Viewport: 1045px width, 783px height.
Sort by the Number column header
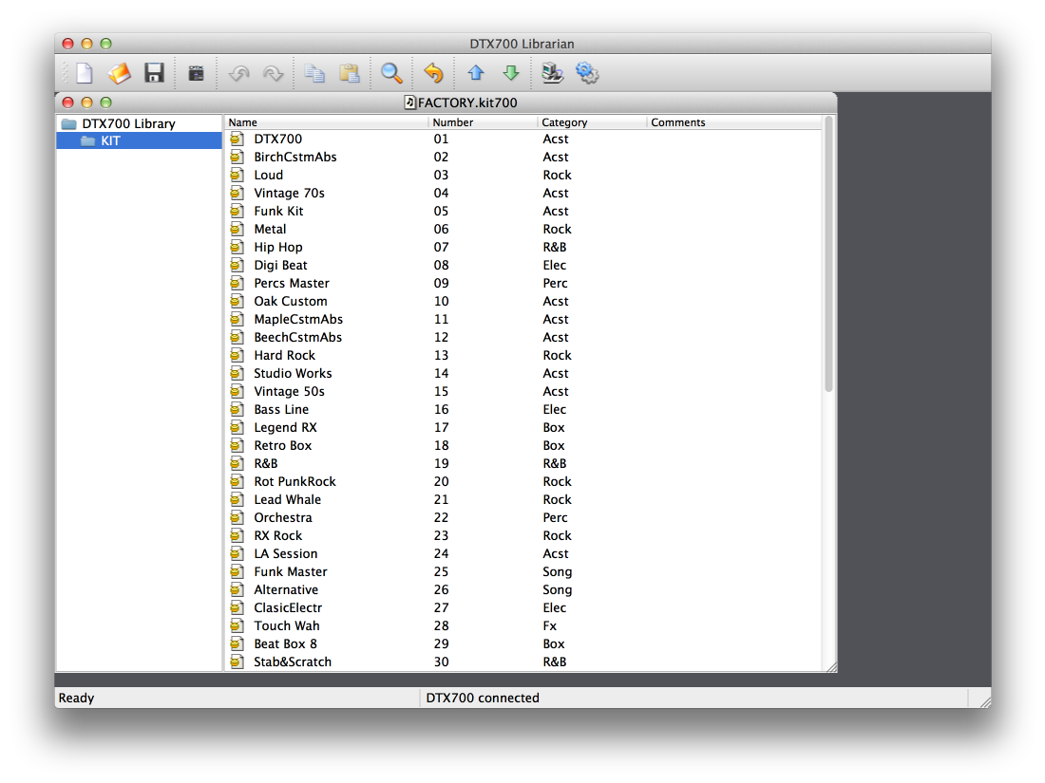482,122
